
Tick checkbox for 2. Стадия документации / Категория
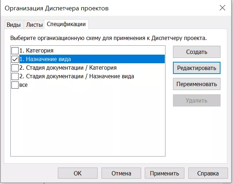click(15, 68)
